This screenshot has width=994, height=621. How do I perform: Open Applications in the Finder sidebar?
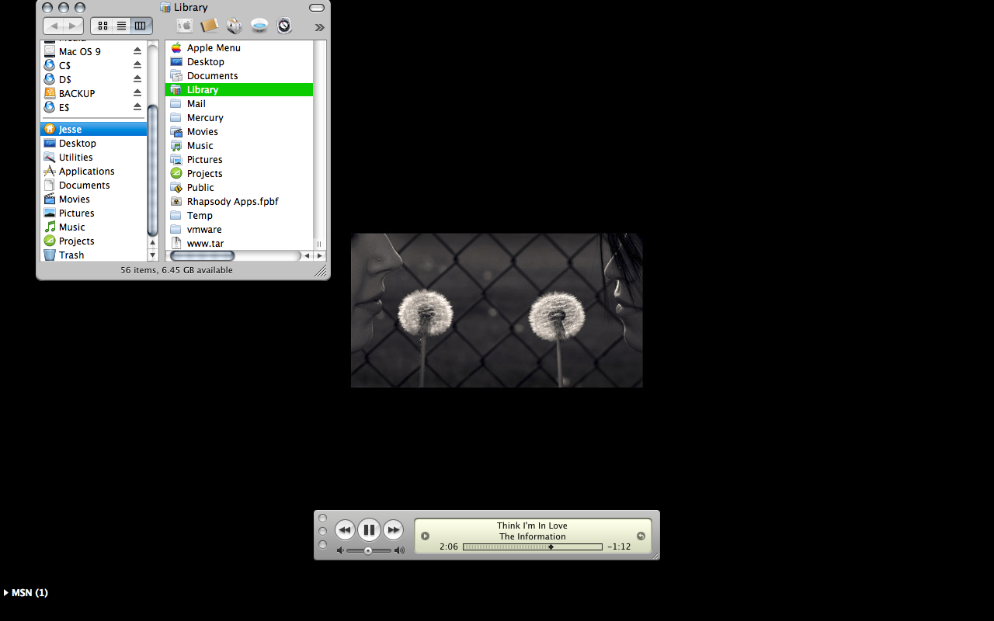[x=93, y=171]
